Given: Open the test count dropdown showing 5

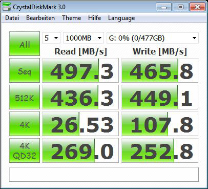Looking at the screenshot, I should (x=51, y=38).
